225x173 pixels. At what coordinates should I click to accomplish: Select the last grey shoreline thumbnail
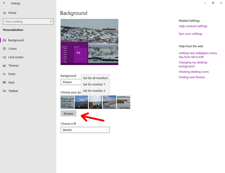click(123, 102)
